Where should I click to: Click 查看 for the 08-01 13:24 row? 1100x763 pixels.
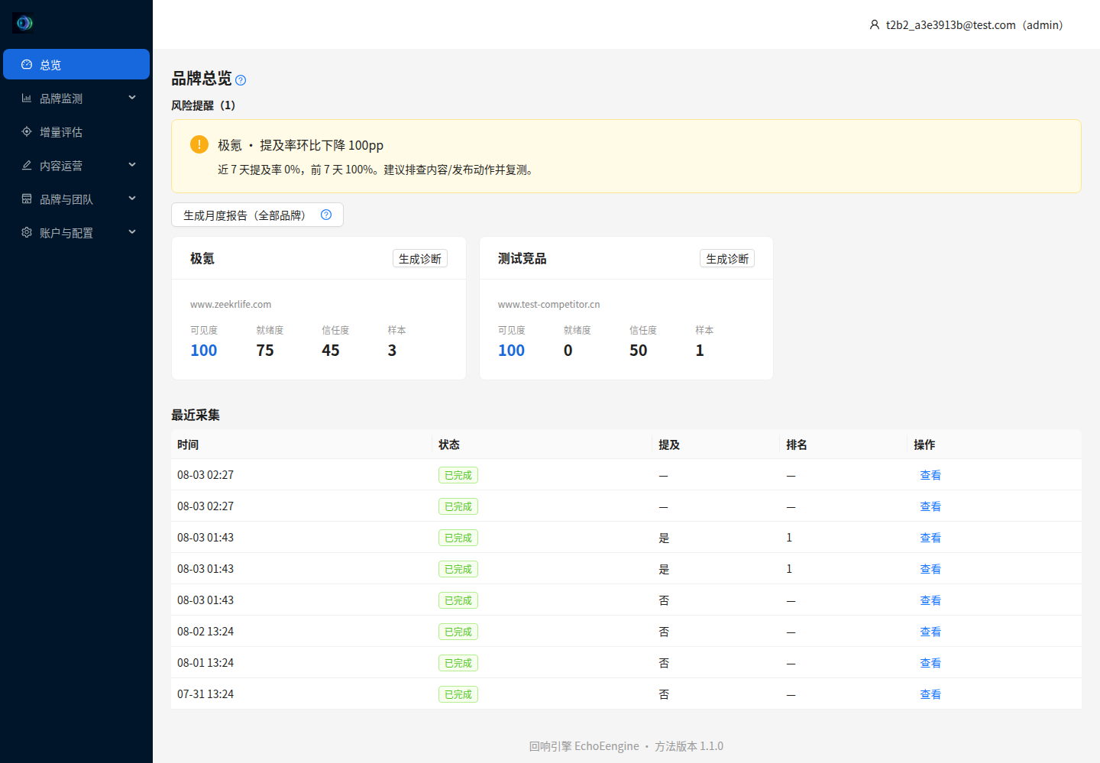coord(930,663)
